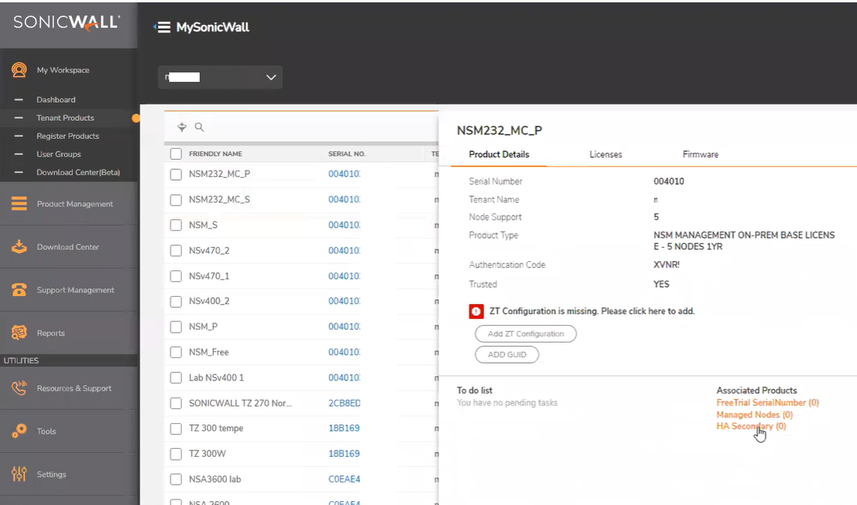Open My Workspace sidebar icon
The height and width of the screenshot is (505, 857).
(19, 70)
